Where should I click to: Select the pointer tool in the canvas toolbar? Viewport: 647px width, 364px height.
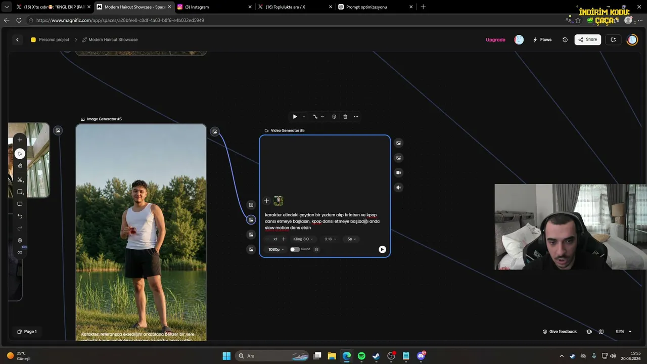20,154
